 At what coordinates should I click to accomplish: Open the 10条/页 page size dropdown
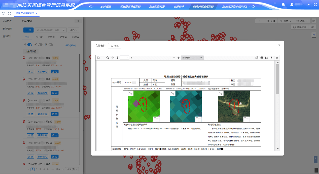coord(72,169)
